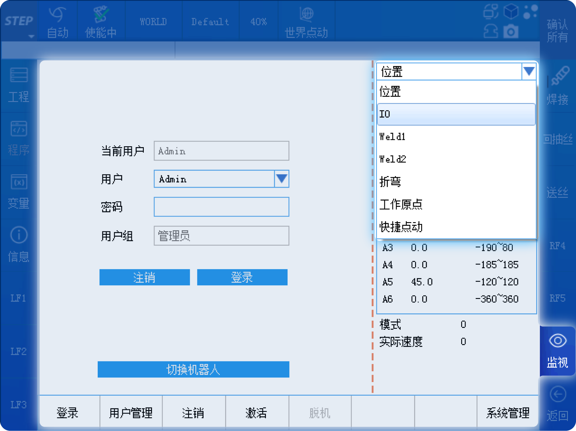Select the A5 45.0 axis row
This screenshot has height=431, width=576.
click(456, 282)
